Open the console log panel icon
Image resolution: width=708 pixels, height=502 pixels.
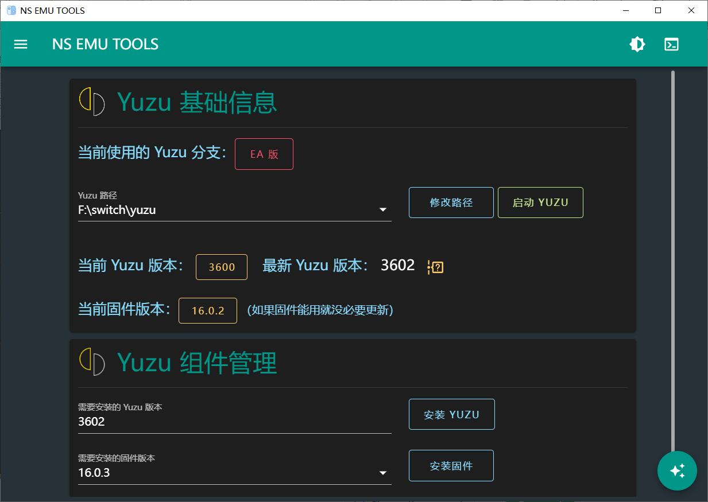(671, 44)
